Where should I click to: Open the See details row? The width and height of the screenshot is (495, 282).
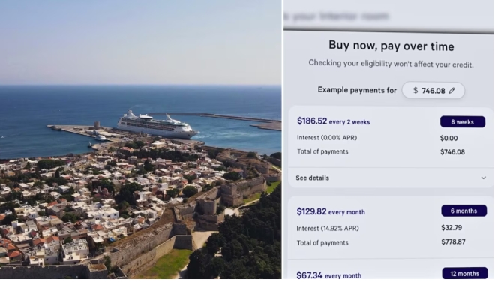(391, 178)
